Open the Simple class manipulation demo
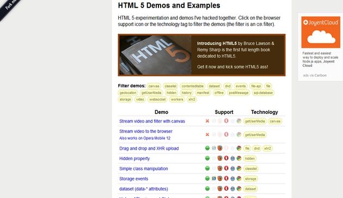Image resolution: width=343 pixels, height=198 pixels. [x=144, y=169]
